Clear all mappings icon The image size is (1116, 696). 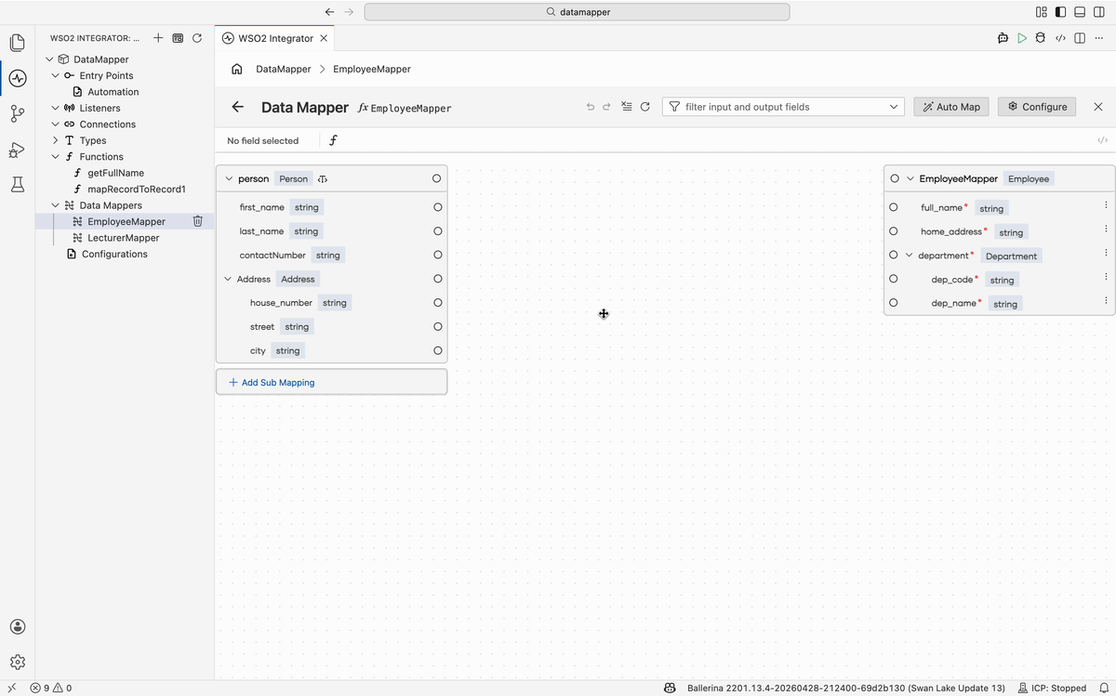(x=626, y=107)
